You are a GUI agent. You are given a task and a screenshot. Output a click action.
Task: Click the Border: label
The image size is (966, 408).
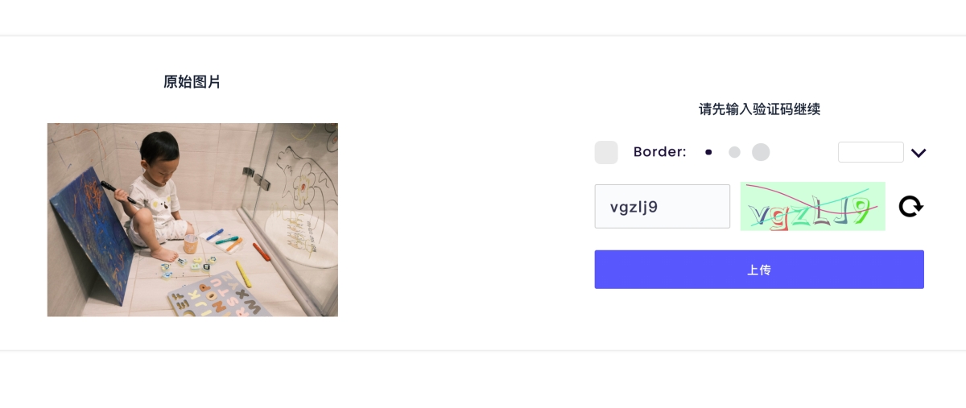[x=659, y=152]
